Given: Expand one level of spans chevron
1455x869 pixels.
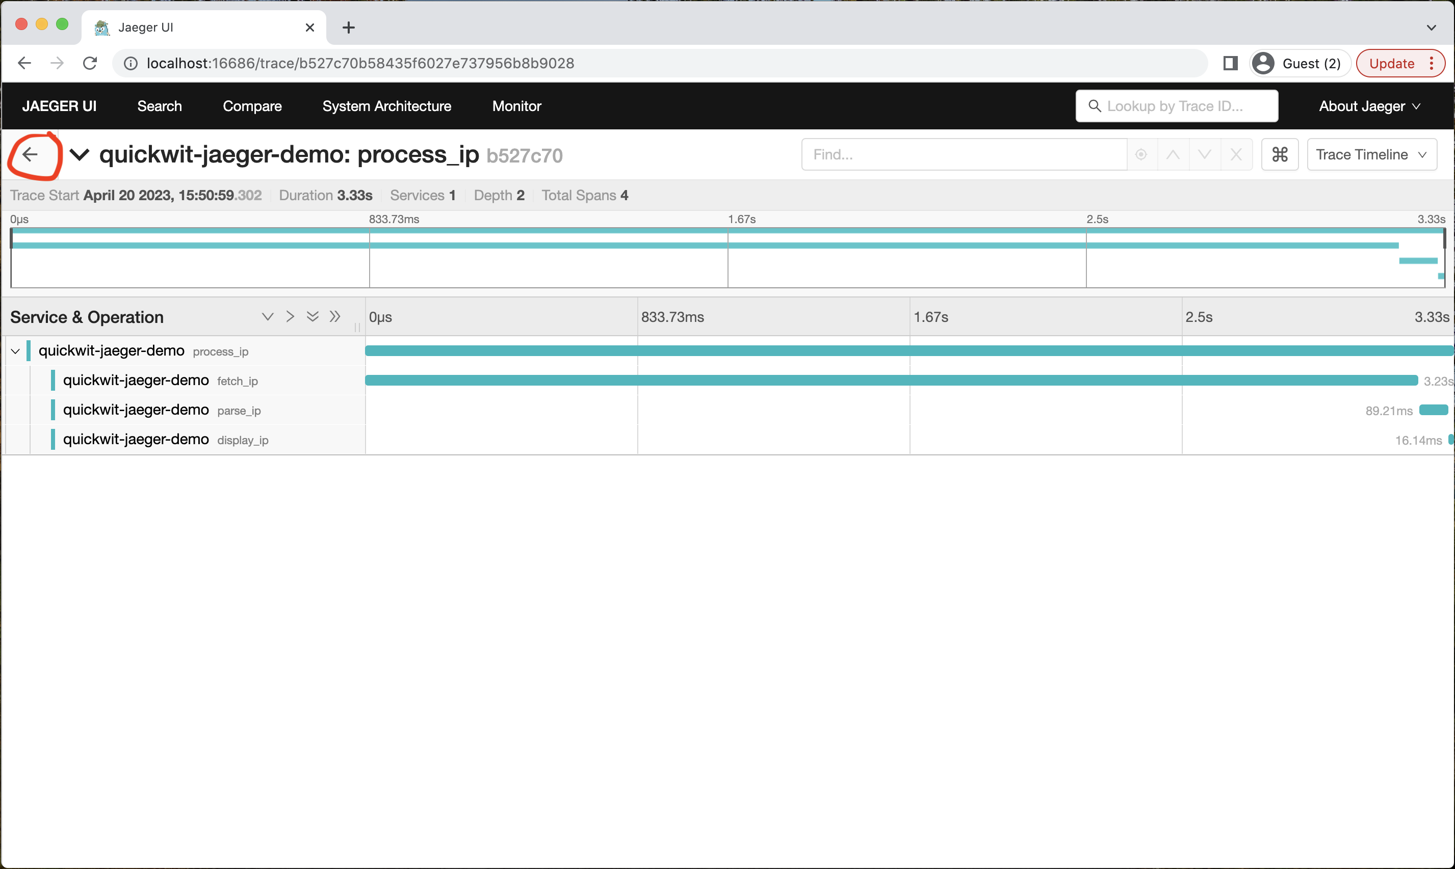Looking at the screenshot, I should tap(268, 317).
